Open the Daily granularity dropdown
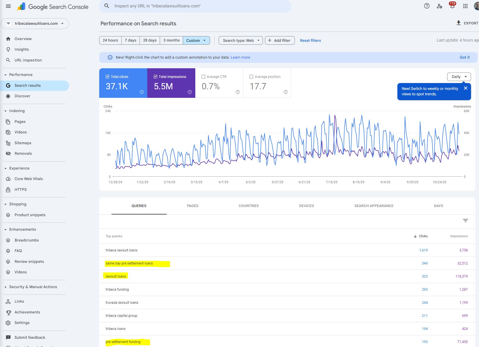 pos(459,77)
